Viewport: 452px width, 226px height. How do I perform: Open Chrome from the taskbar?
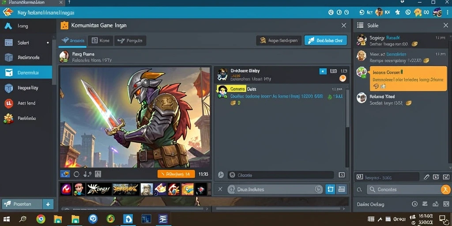click(41, 219)
